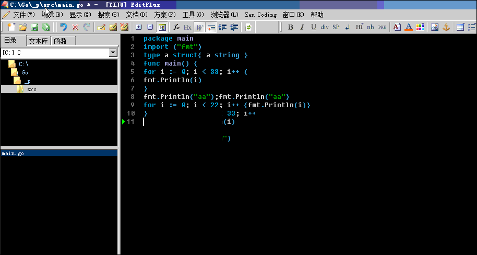Toggle the auto indent icon
This screenshot has width=477, height=255.
(211, 27)
